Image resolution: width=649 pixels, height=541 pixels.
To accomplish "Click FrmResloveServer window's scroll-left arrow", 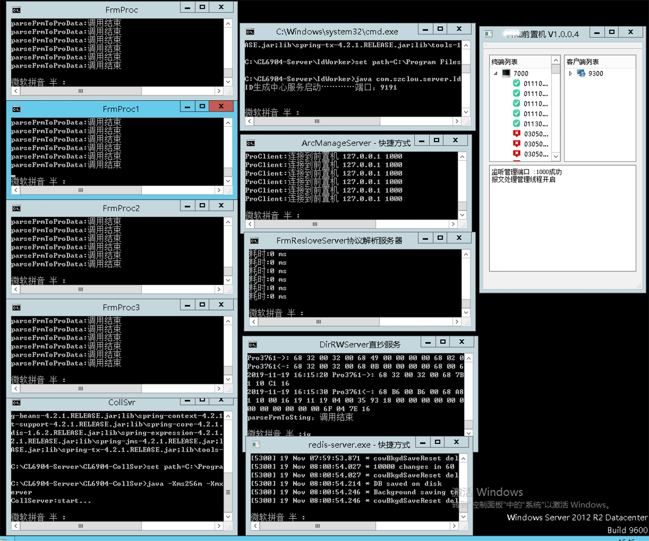I will pos(253,322).
